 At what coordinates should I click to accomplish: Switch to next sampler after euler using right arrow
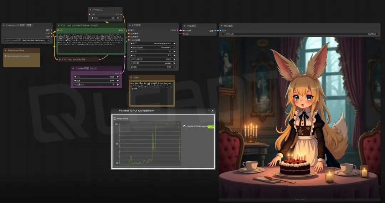coord(174,59)
